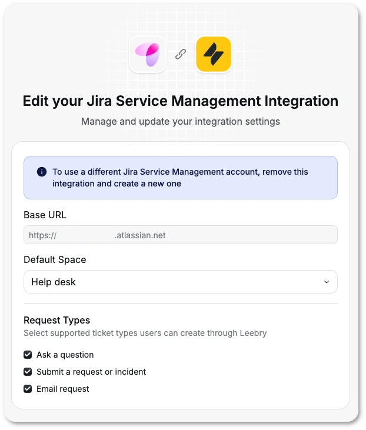The height and width of the screenshot is (430, 366).
Task: Click the info icon in the blue notice
Action: [x=42, y=172]
